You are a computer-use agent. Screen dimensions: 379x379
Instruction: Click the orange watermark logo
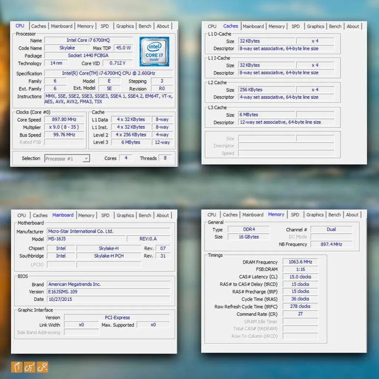tap(30, 367)
